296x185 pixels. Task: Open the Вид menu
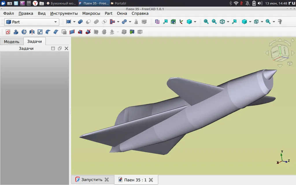(42, 13)
